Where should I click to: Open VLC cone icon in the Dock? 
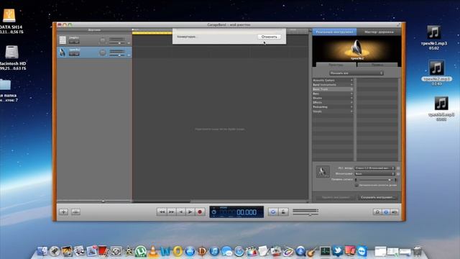coord(153,251)
